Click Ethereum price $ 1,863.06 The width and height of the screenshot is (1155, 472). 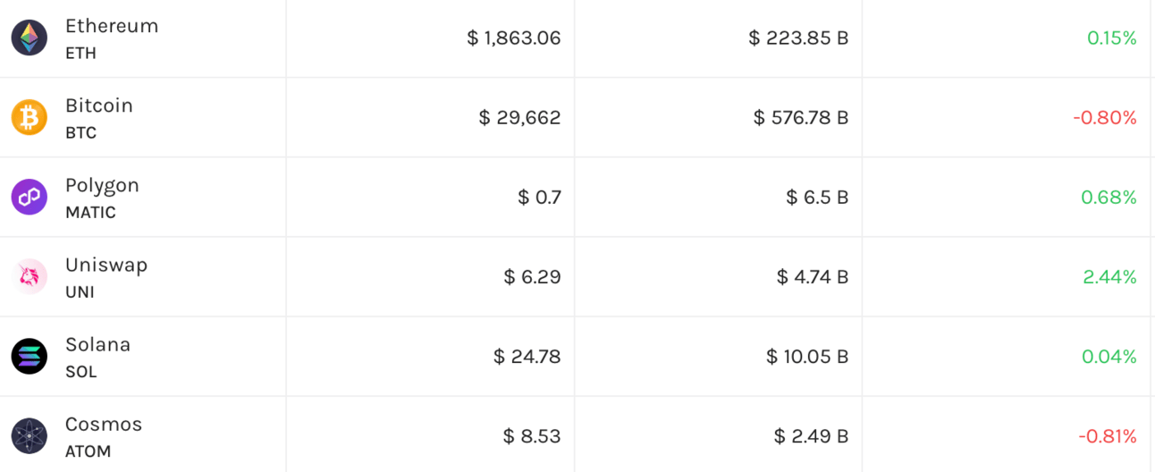[514, 38]
